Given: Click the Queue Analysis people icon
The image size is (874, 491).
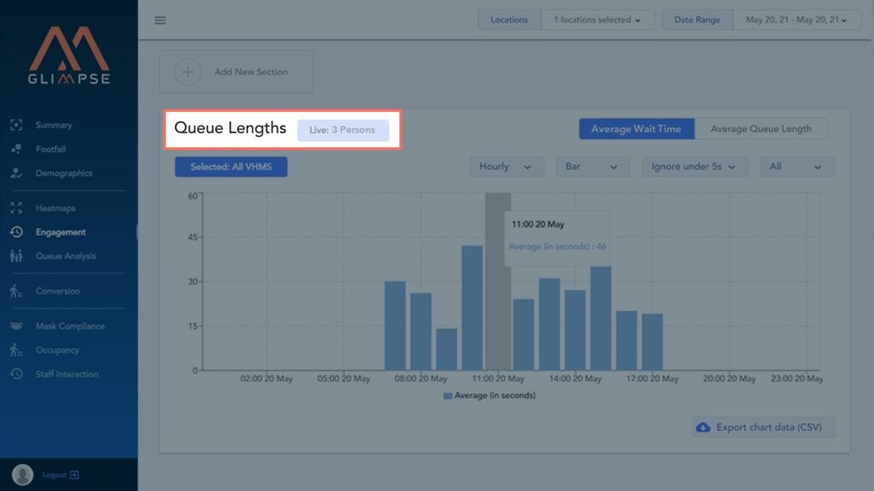Looking at the screenshot, I should pos(16,256).
